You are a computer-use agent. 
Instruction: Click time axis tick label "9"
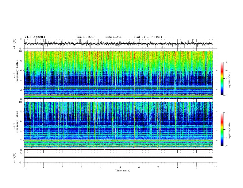click(196, 167)
